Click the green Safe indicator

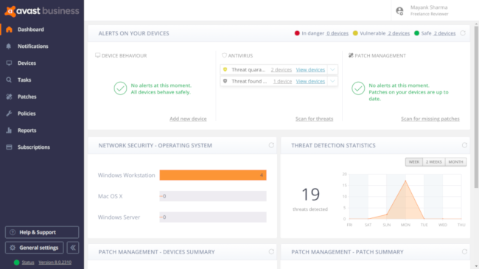[416, 33]
